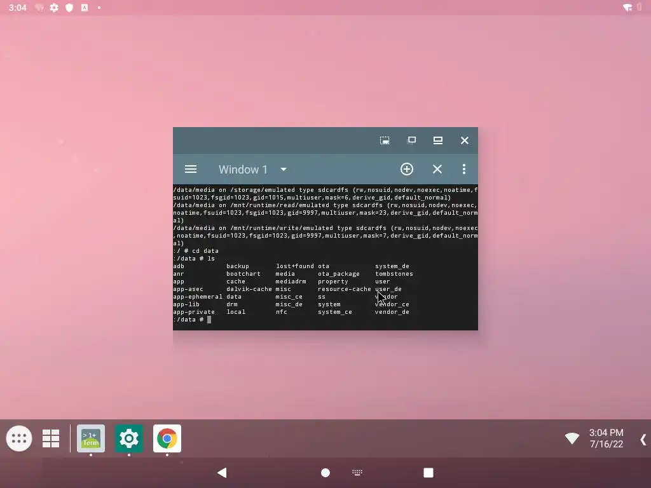The width and height of the screenshot is (651, 488).
Task: Click 'resource-cache' in the listing
Action: tap(344, 289)
